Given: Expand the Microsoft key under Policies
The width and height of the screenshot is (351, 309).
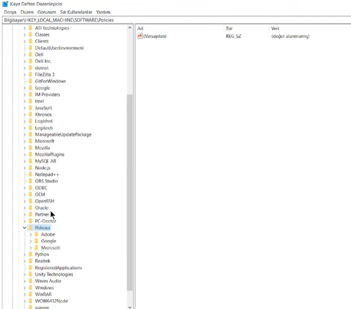Looking at the screenshot, I should coord(31,248).
